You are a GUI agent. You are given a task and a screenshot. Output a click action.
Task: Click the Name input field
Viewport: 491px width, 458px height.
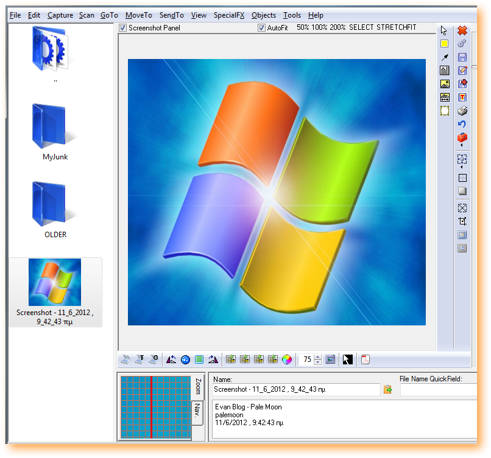(296, 389)
